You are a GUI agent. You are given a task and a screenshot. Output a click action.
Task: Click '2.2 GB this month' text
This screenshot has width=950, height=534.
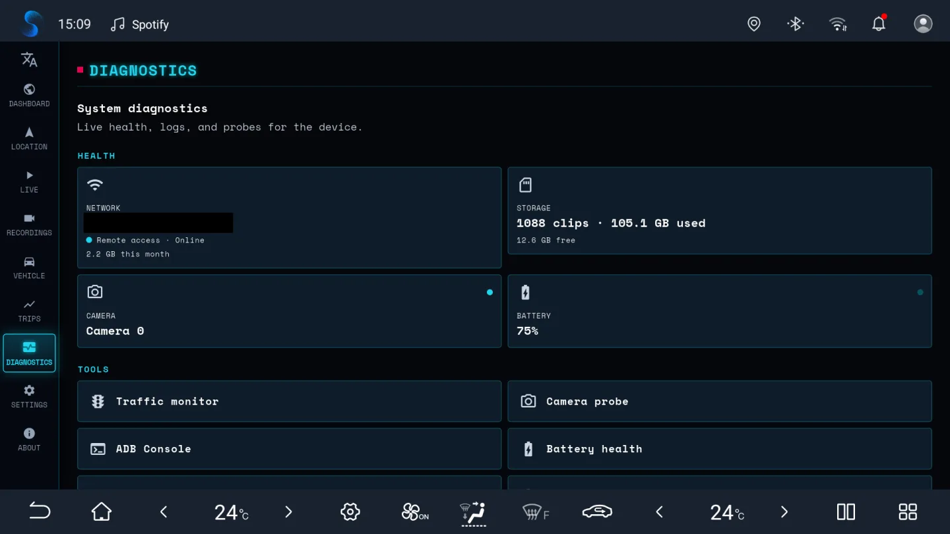click(x=128, y=254)
